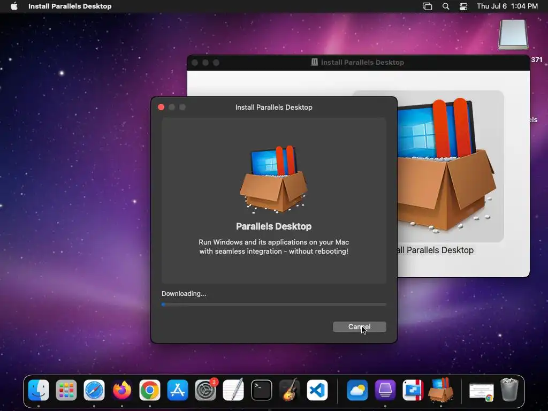The height and width of the screenshot is (411, 548).
Task: Open the Apple menu
Action: coord(14,6)
